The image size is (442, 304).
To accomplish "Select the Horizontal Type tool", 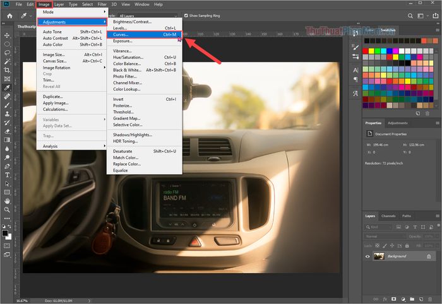I will (x=7, y=175).
